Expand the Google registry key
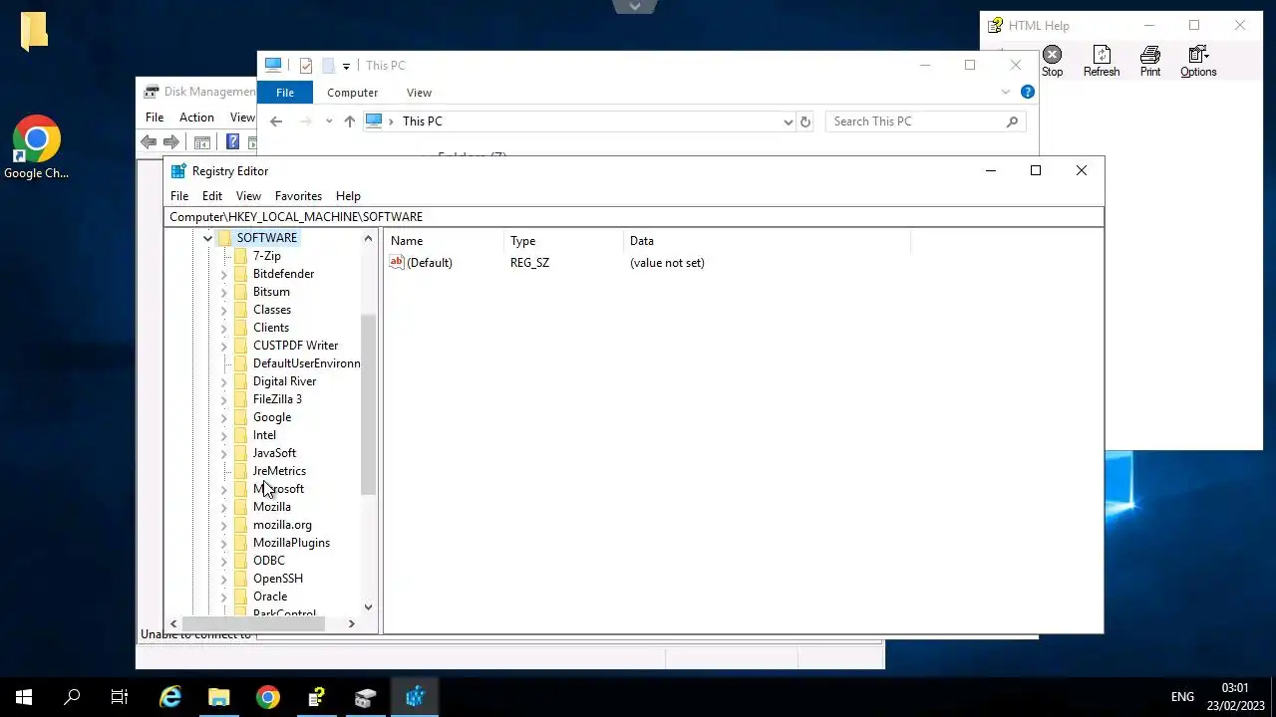The height and width of the screenshot is (717, 1276). tap(223, 417)
